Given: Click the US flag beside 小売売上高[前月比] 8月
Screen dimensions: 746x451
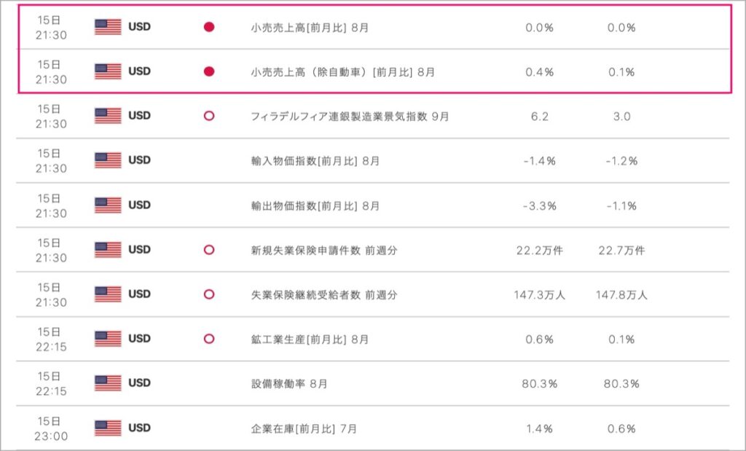Looking at the screenshot, I should pyautogui.click(x=108, y=27).
